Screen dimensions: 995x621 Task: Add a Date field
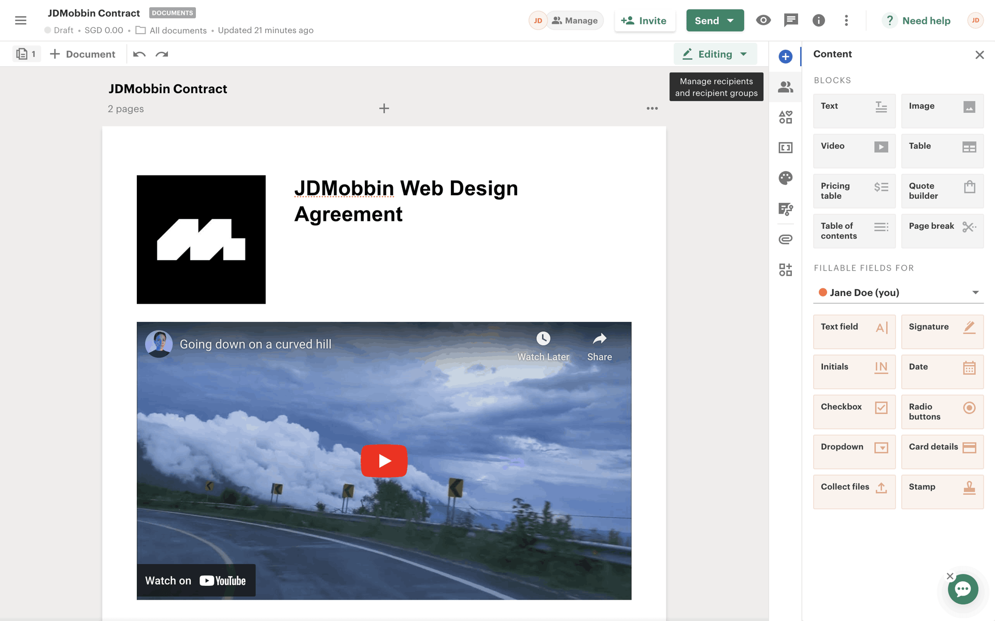click(x=942, y=372)
